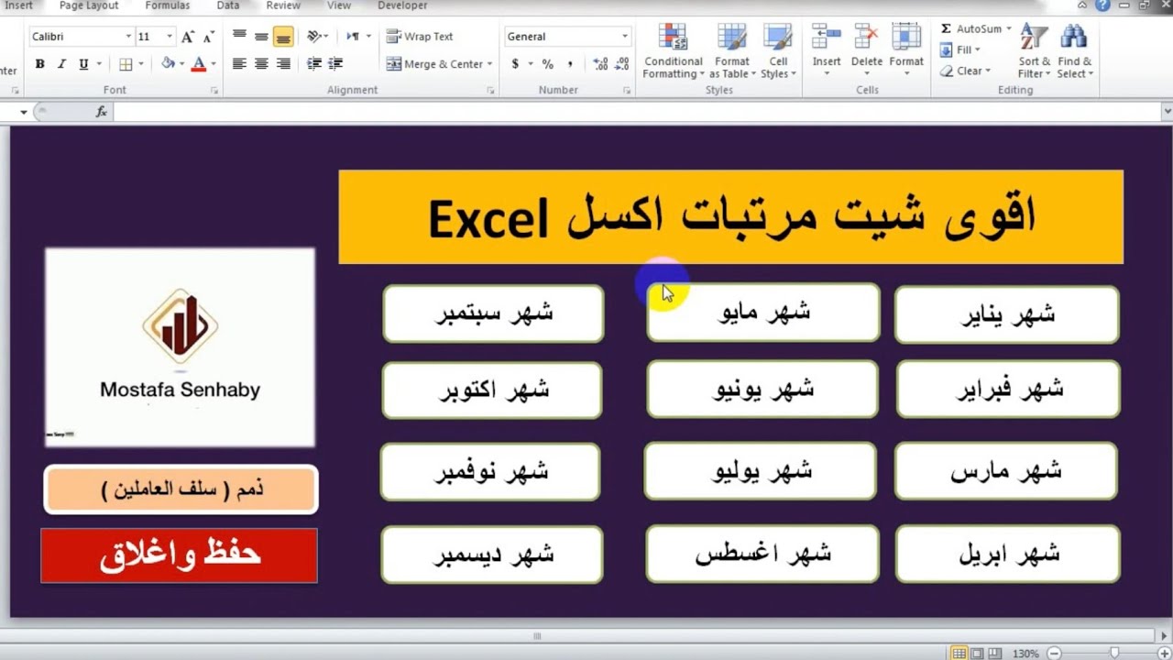Switch to Page Layout view icon
Viewport: 1173px width, 660px height.
(x=978, y=654)
